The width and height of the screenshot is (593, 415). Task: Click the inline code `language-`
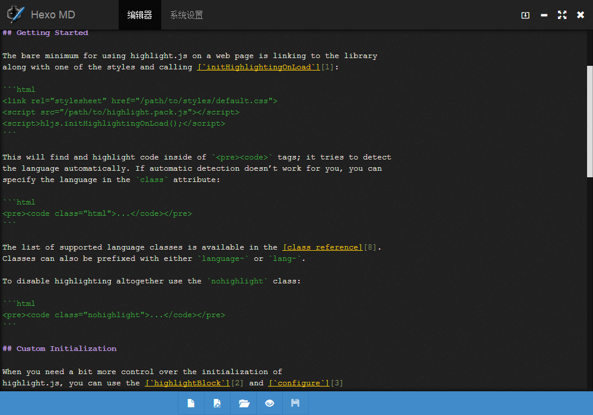(223, 258)
